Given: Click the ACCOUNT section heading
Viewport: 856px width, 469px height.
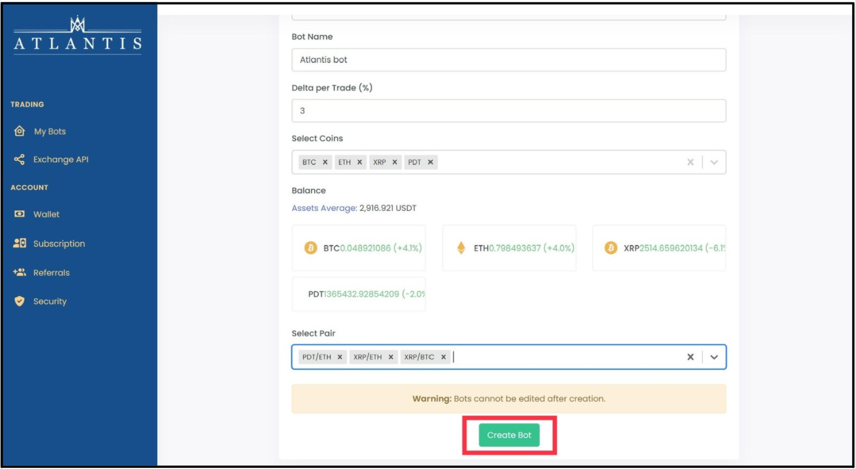Looking at the screenshot, I should 29,187.
